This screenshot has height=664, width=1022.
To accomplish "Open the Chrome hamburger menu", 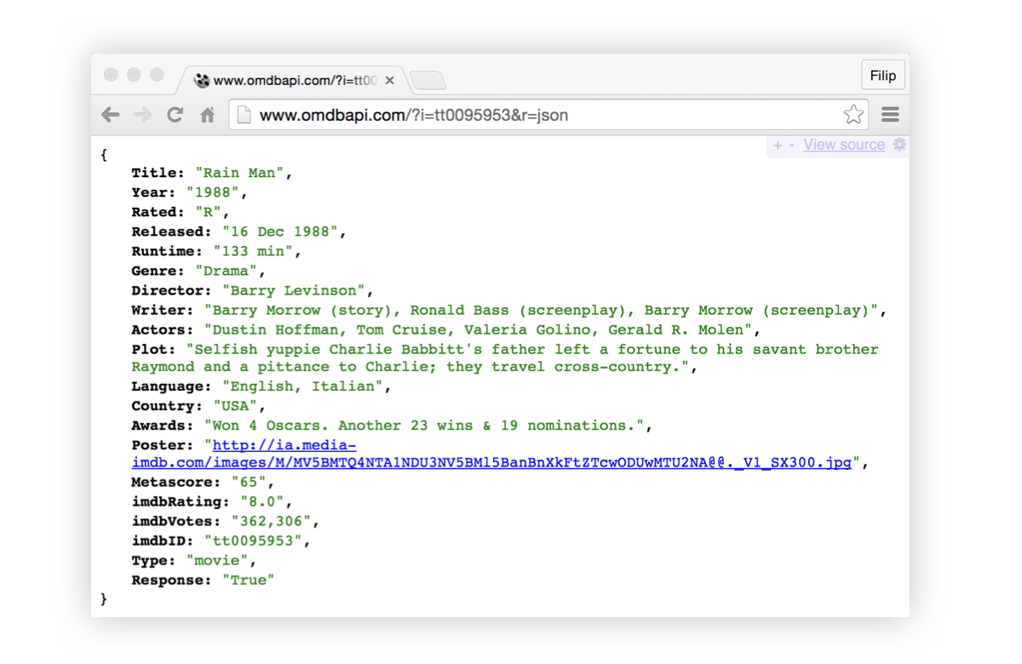I will click(891, 114).
